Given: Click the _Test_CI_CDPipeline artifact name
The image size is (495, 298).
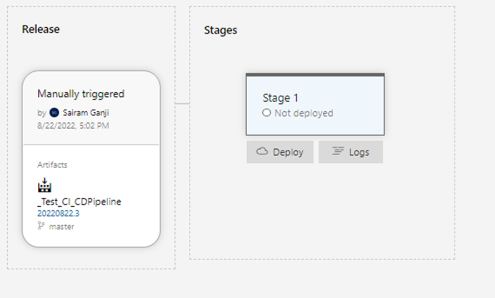Looking at the screenshot, I should [79, 202].
